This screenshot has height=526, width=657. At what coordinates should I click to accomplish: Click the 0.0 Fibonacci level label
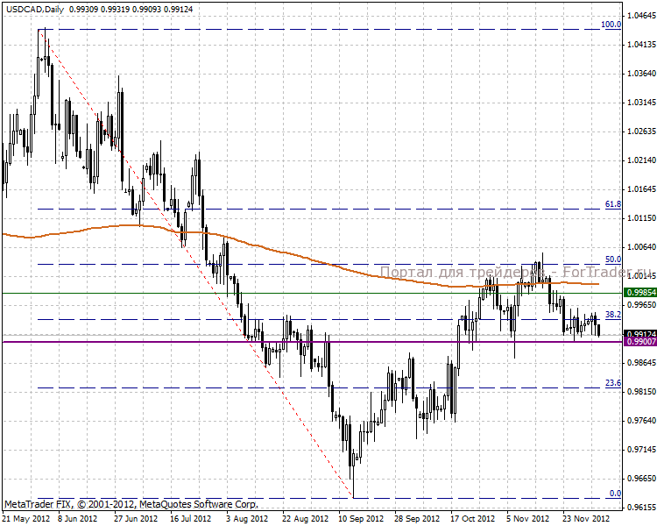coord(614,494)
